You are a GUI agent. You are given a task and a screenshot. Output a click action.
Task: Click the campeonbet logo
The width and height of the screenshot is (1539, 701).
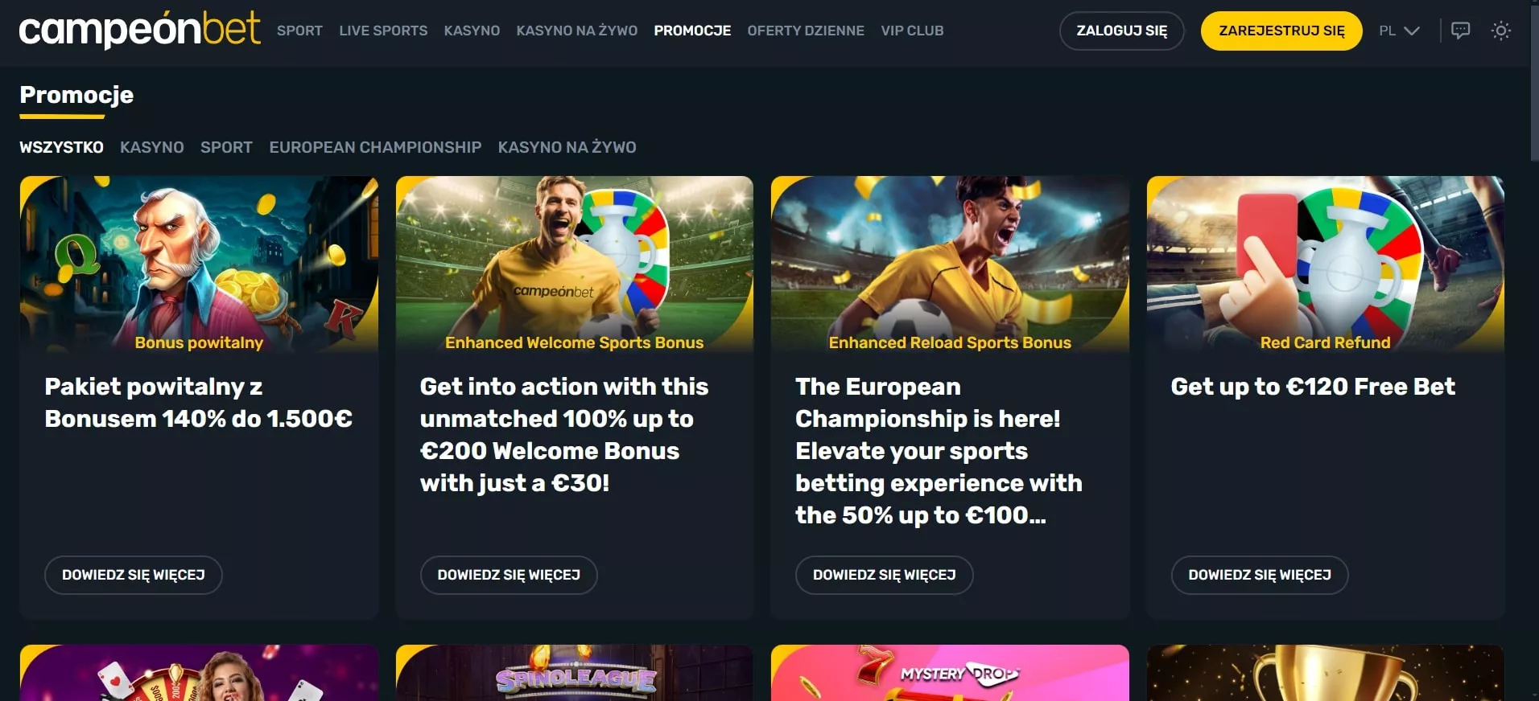139,30
